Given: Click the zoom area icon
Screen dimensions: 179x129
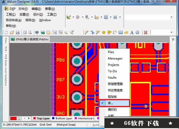Looking at the screenshot, I should click(x=55, y=33).
